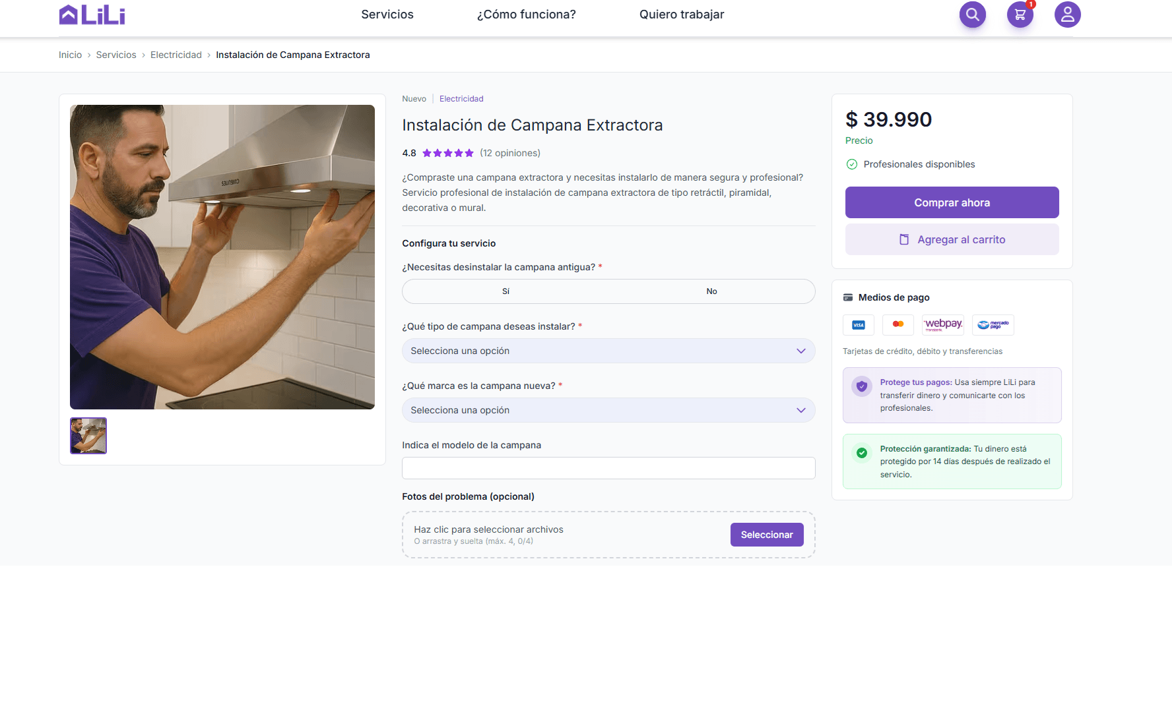Viewport: 1172px width, 712px height.
Task: Expand the marca de campana nueva dropdown
Action: click(x=608, y=409)
